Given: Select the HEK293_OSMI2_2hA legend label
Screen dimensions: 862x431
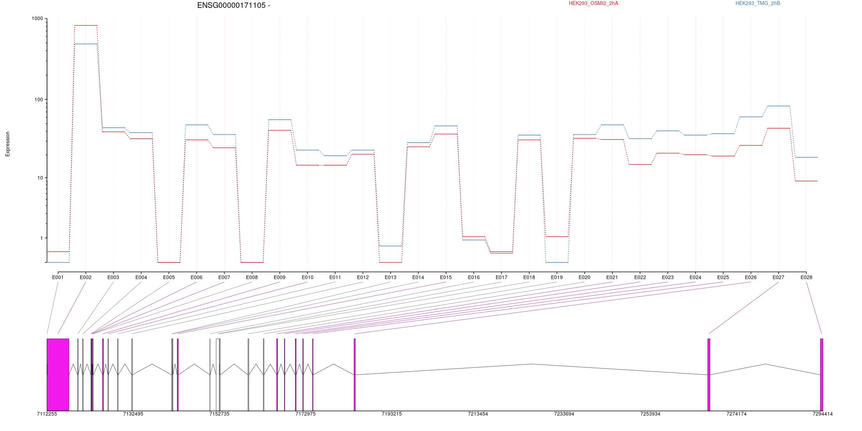Looking at the screenshot, I should [593, 4].
